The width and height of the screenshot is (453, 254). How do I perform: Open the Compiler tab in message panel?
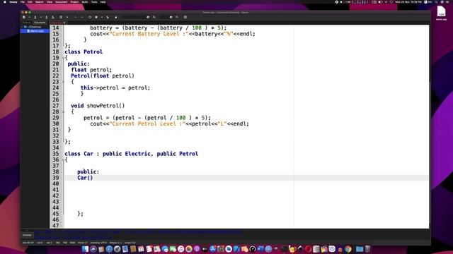click(27, 235)
